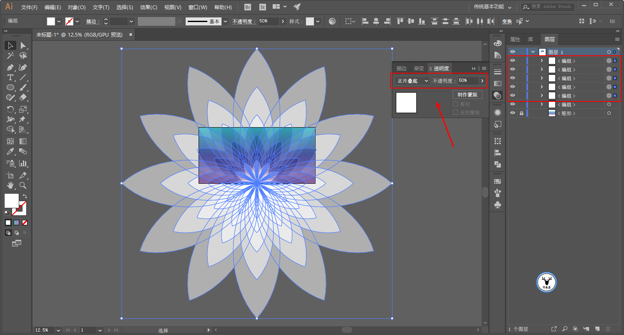Hide the <矩形> layer with its eye icon
This screenshot has height=335, width=624.
tap(513, 113)
